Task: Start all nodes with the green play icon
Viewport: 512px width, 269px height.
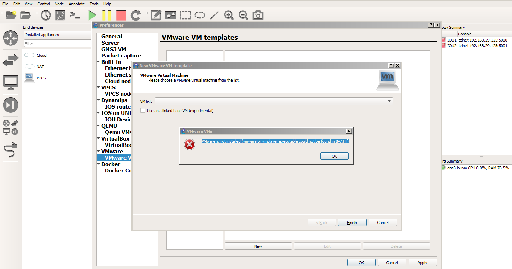Action: point(92,15)
